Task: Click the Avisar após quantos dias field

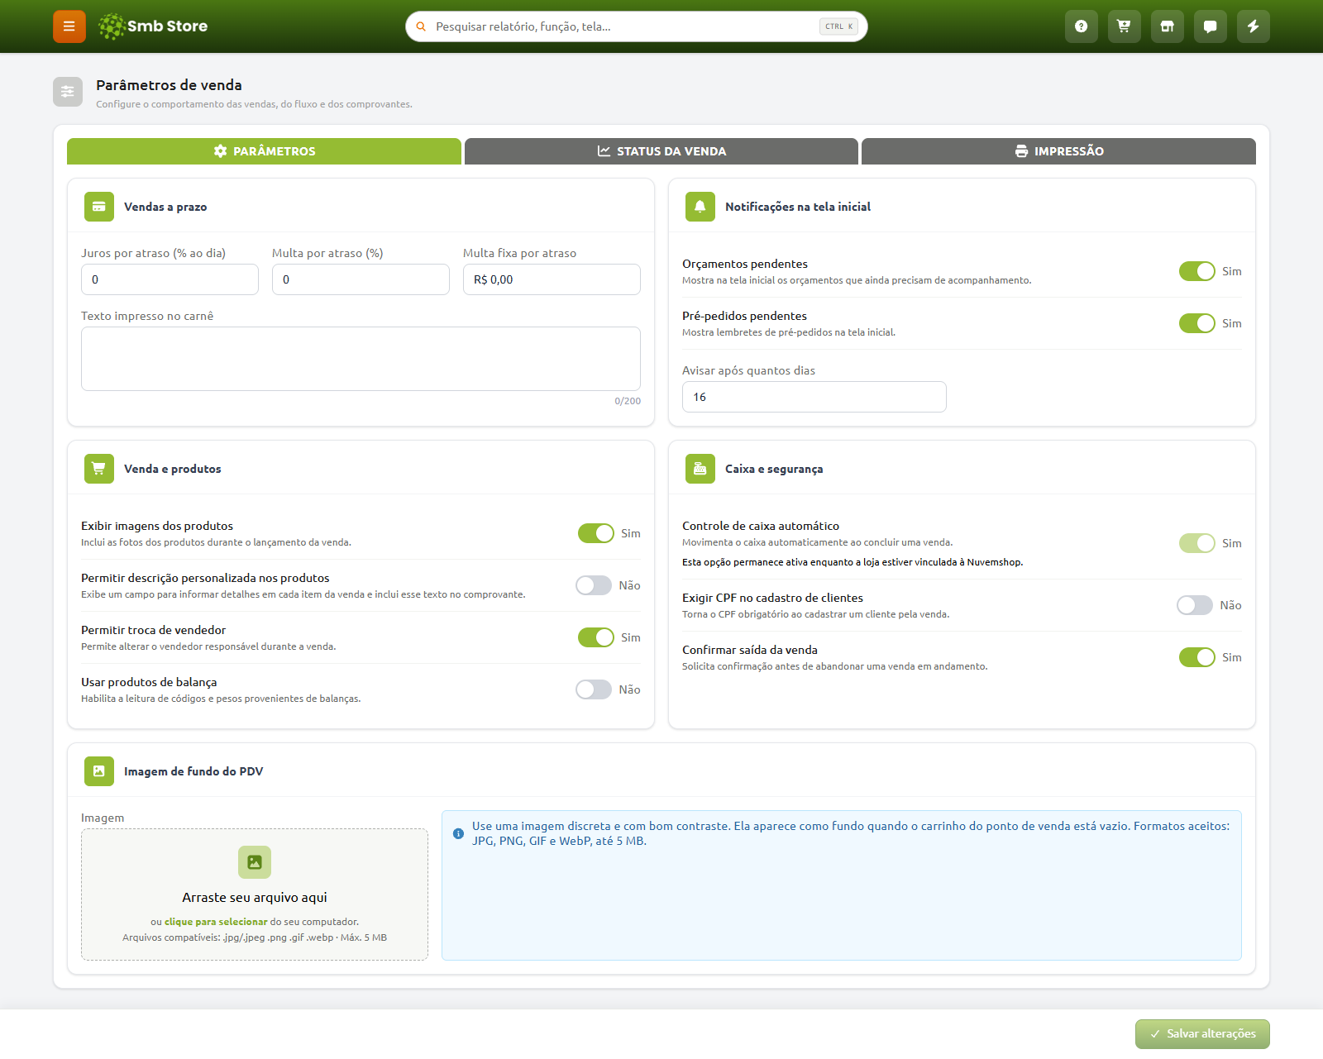Action: pos(814,397)
